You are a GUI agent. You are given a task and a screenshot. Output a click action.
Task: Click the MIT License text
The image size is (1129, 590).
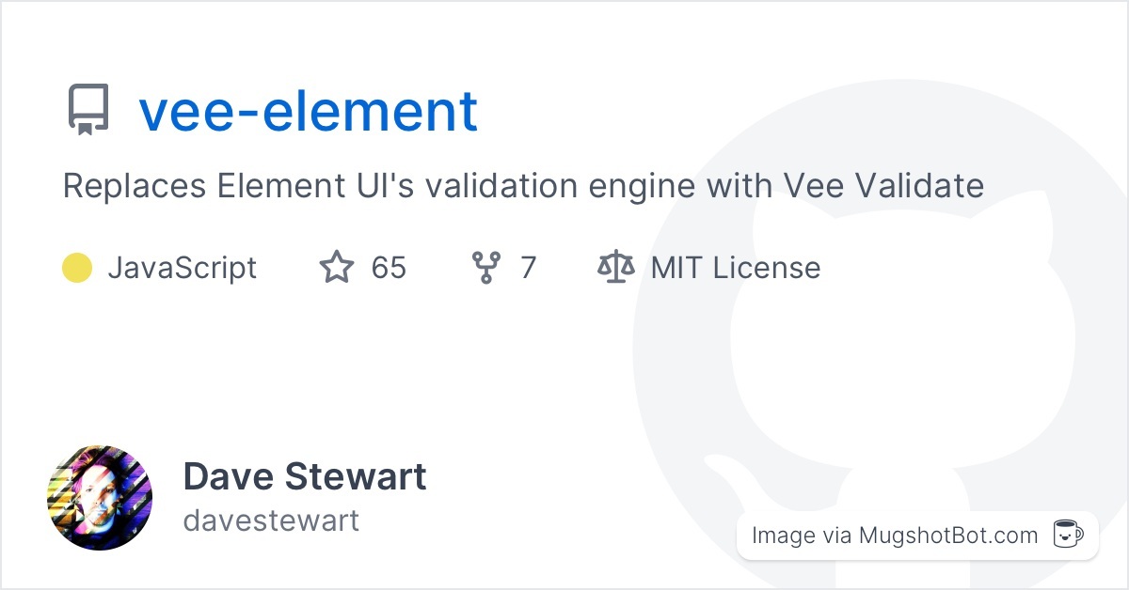pos(736,268)
